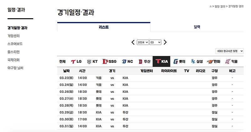251x132 pixels.
Task: Open 올스타전 in sidebar
Action: [x=13, y=52]
